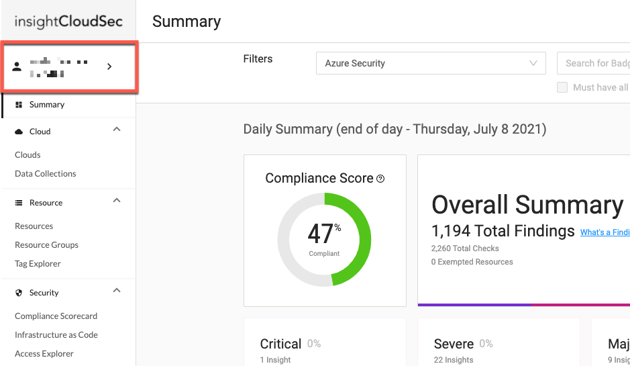
Task: Click the findings severity color bar
Action: (x=524, y=305)
